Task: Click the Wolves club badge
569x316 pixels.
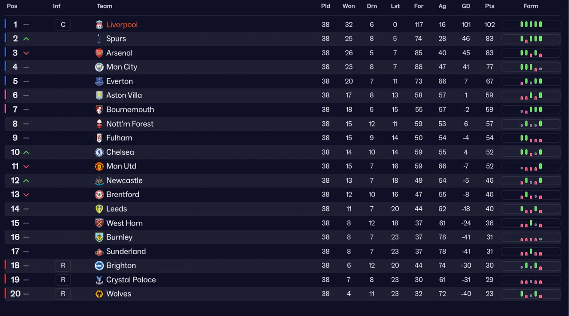Action: (99, 294)
